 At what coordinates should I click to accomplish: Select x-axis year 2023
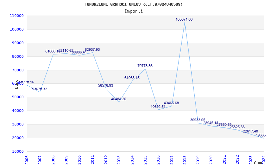(x=251, y=160)
